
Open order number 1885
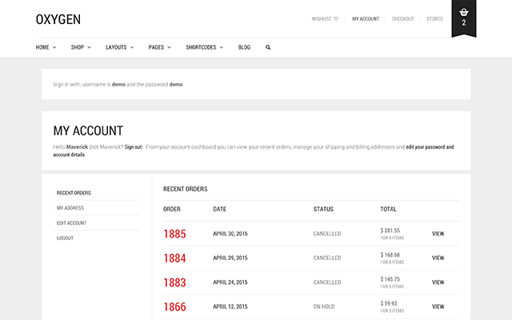tap(174, 234)
